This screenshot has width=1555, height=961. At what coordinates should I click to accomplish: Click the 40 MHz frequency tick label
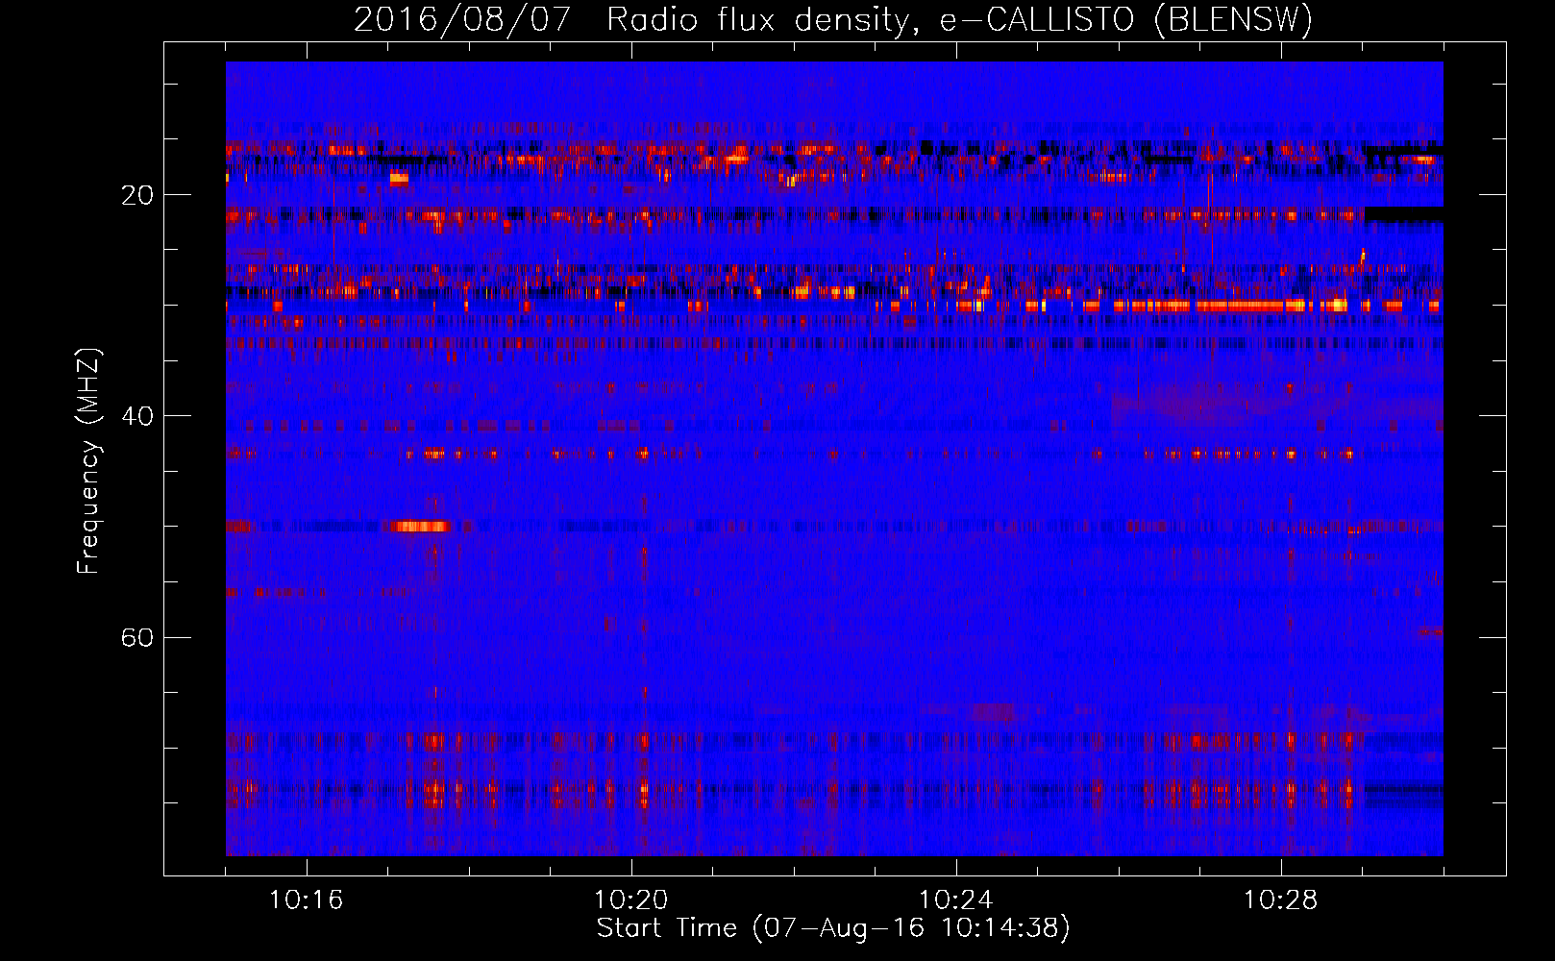(x=137, y=416)
